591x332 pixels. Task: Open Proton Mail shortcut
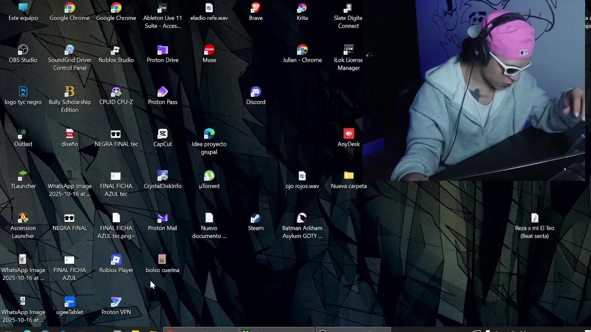click(163, 222)
